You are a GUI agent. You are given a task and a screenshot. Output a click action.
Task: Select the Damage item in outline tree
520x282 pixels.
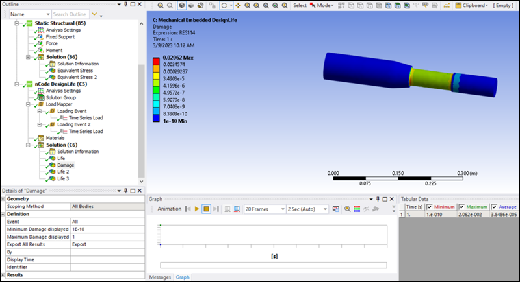[x=66, y=165]
